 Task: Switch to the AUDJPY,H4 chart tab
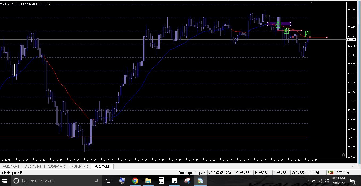11,167
